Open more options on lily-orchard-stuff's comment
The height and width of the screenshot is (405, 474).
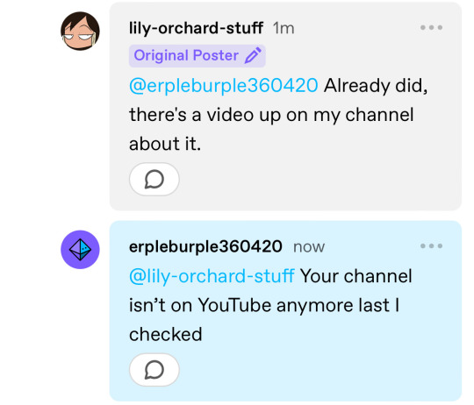click(431, 27)
